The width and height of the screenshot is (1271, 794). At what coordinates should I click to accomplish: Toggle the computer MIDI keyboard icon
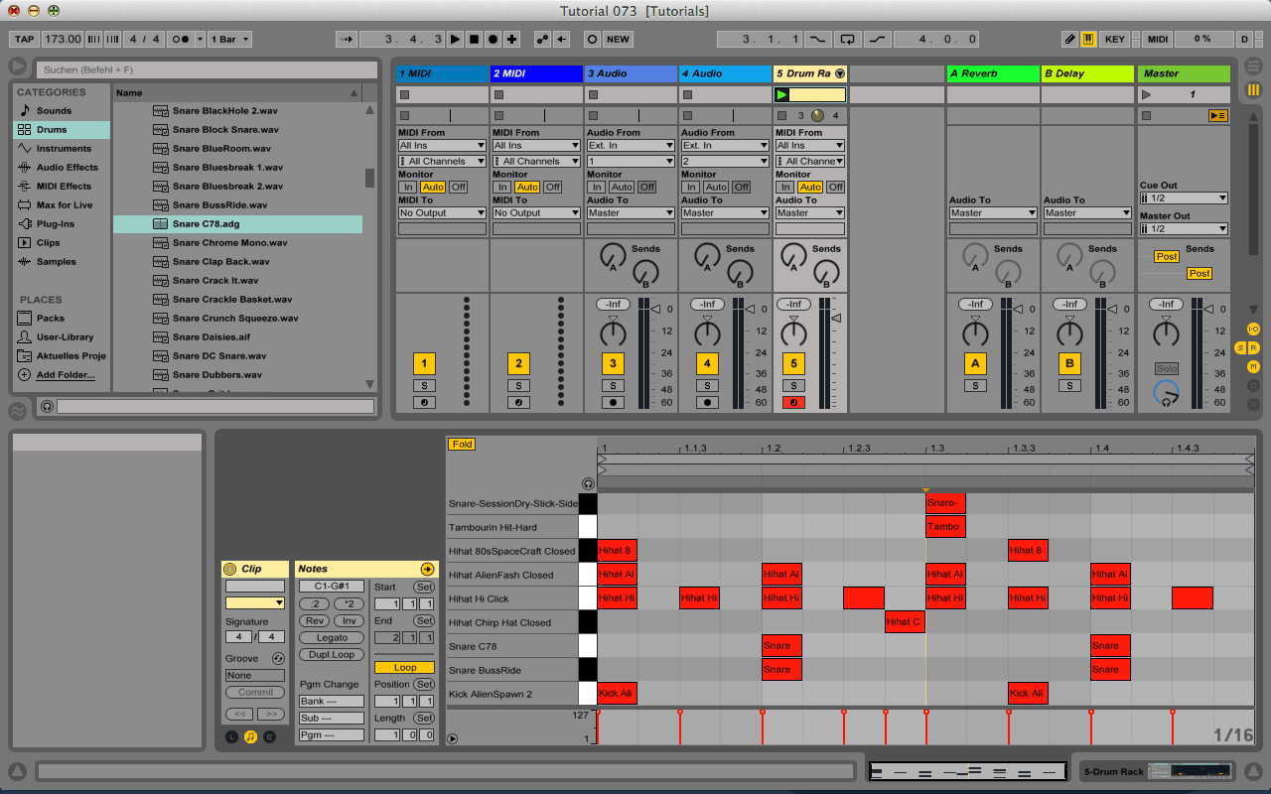pyautogui.click(x=1089, y=39)
